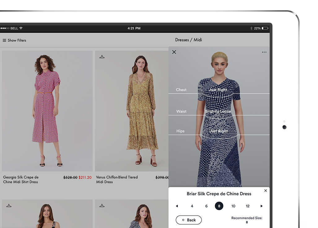Open Georgia Silk Crepe de Chine dress image
Viewport: 318px width, 228px height.
(x=47, y=111)
